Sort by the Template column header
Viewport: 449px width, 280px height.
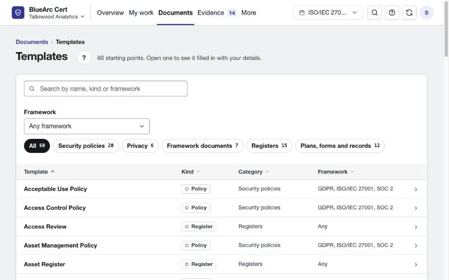(x=39, y=172)
